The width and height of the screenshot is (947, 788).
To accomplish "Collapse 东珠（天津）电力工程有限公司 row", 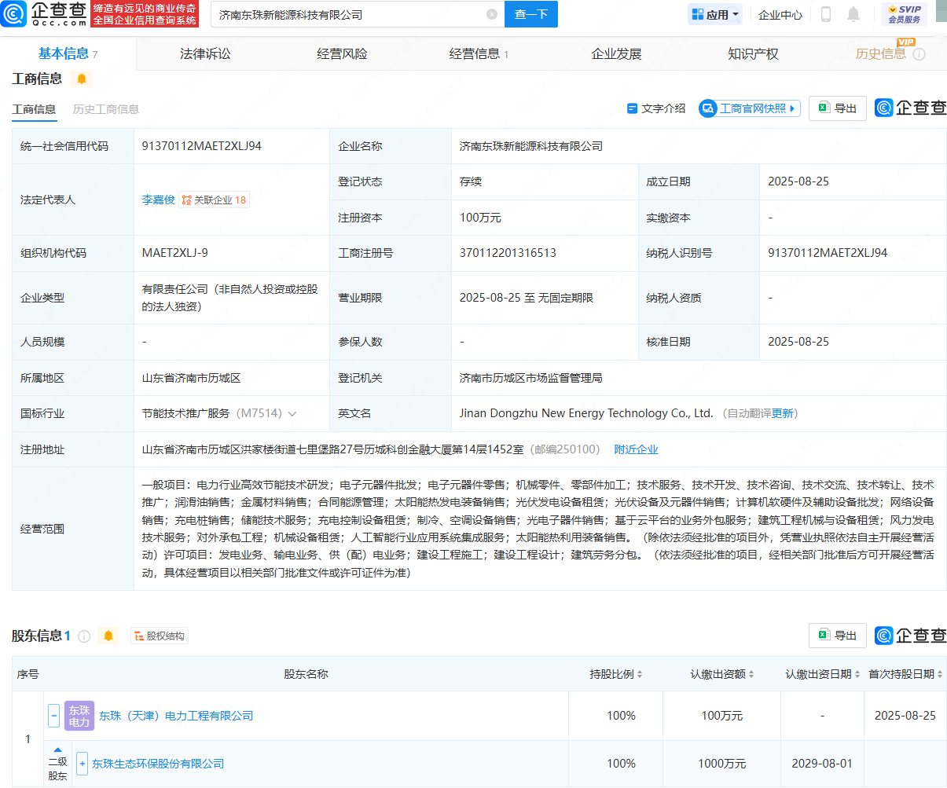I will point(54,716).
